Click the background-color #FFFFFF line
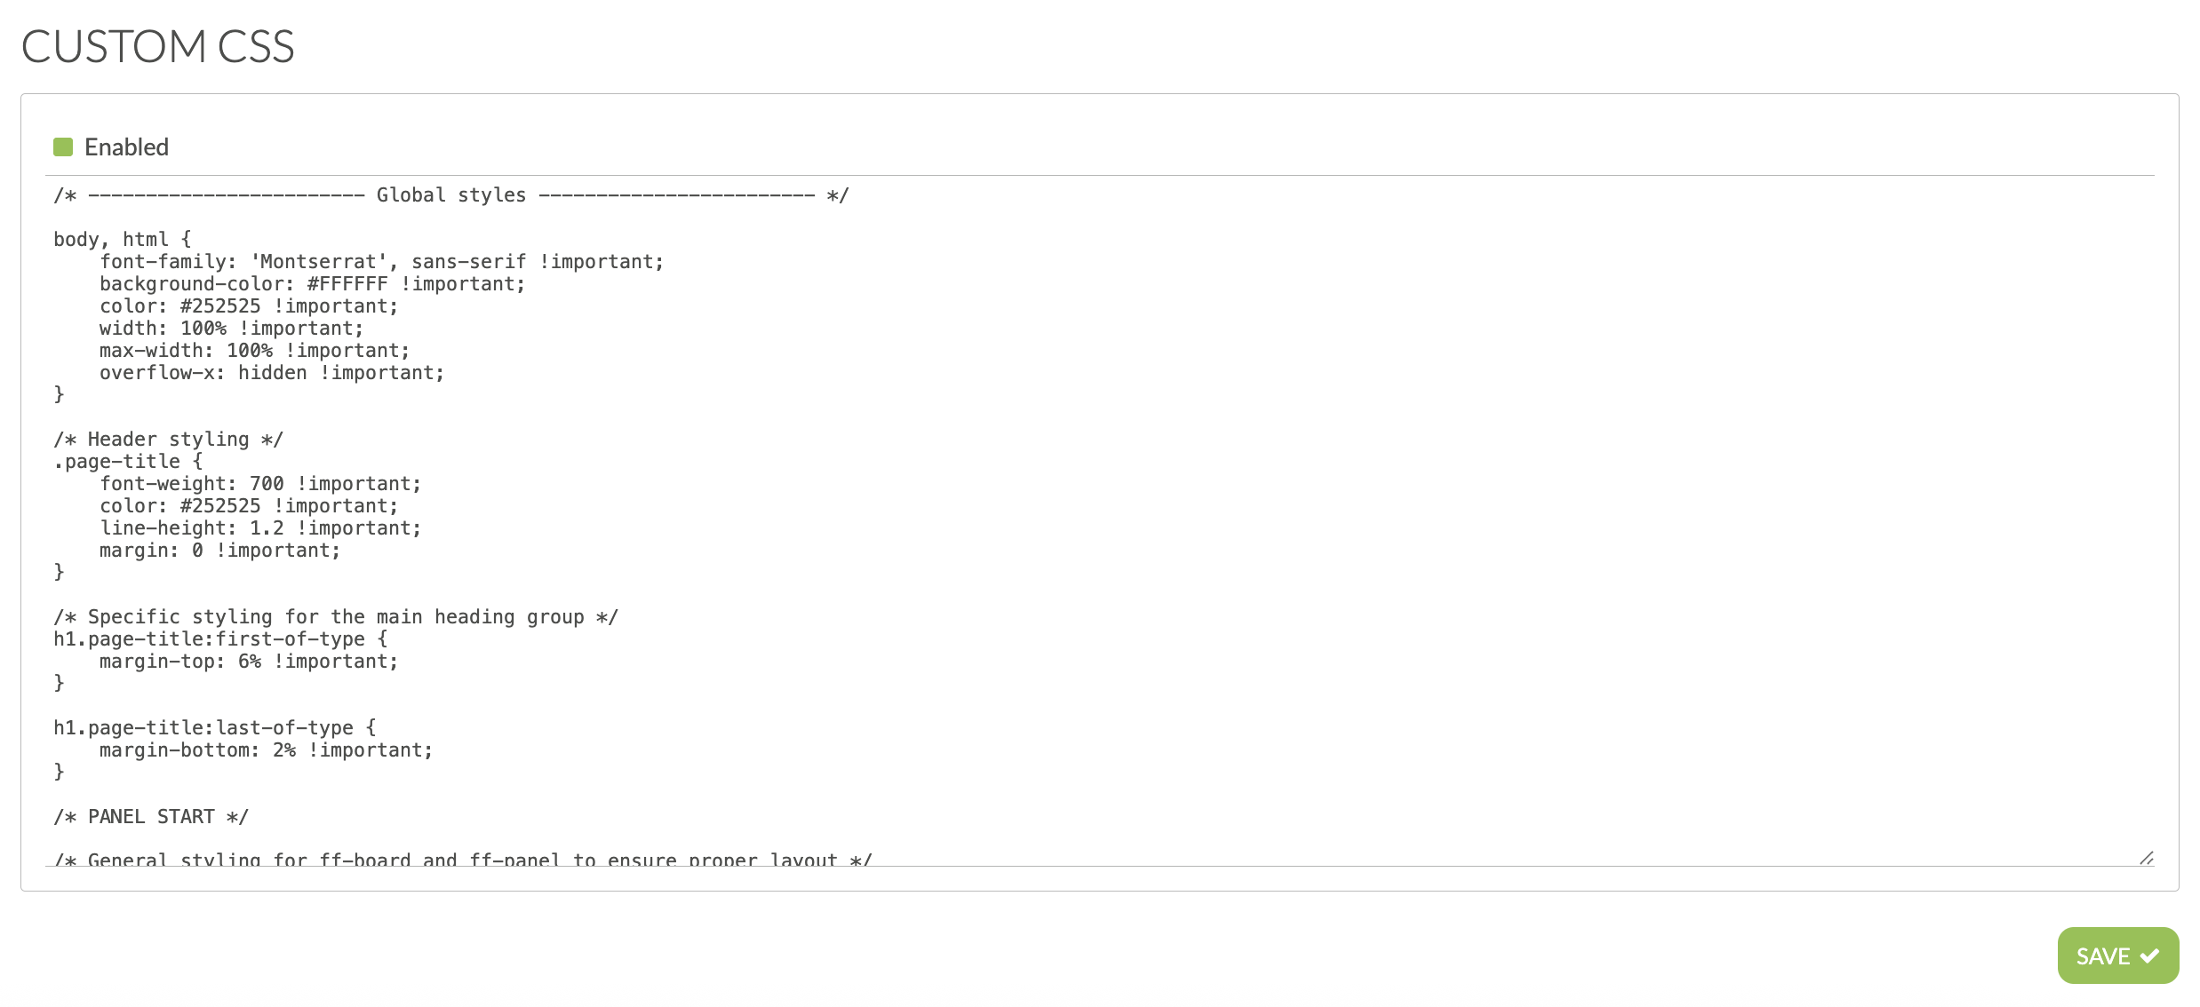 312,284
